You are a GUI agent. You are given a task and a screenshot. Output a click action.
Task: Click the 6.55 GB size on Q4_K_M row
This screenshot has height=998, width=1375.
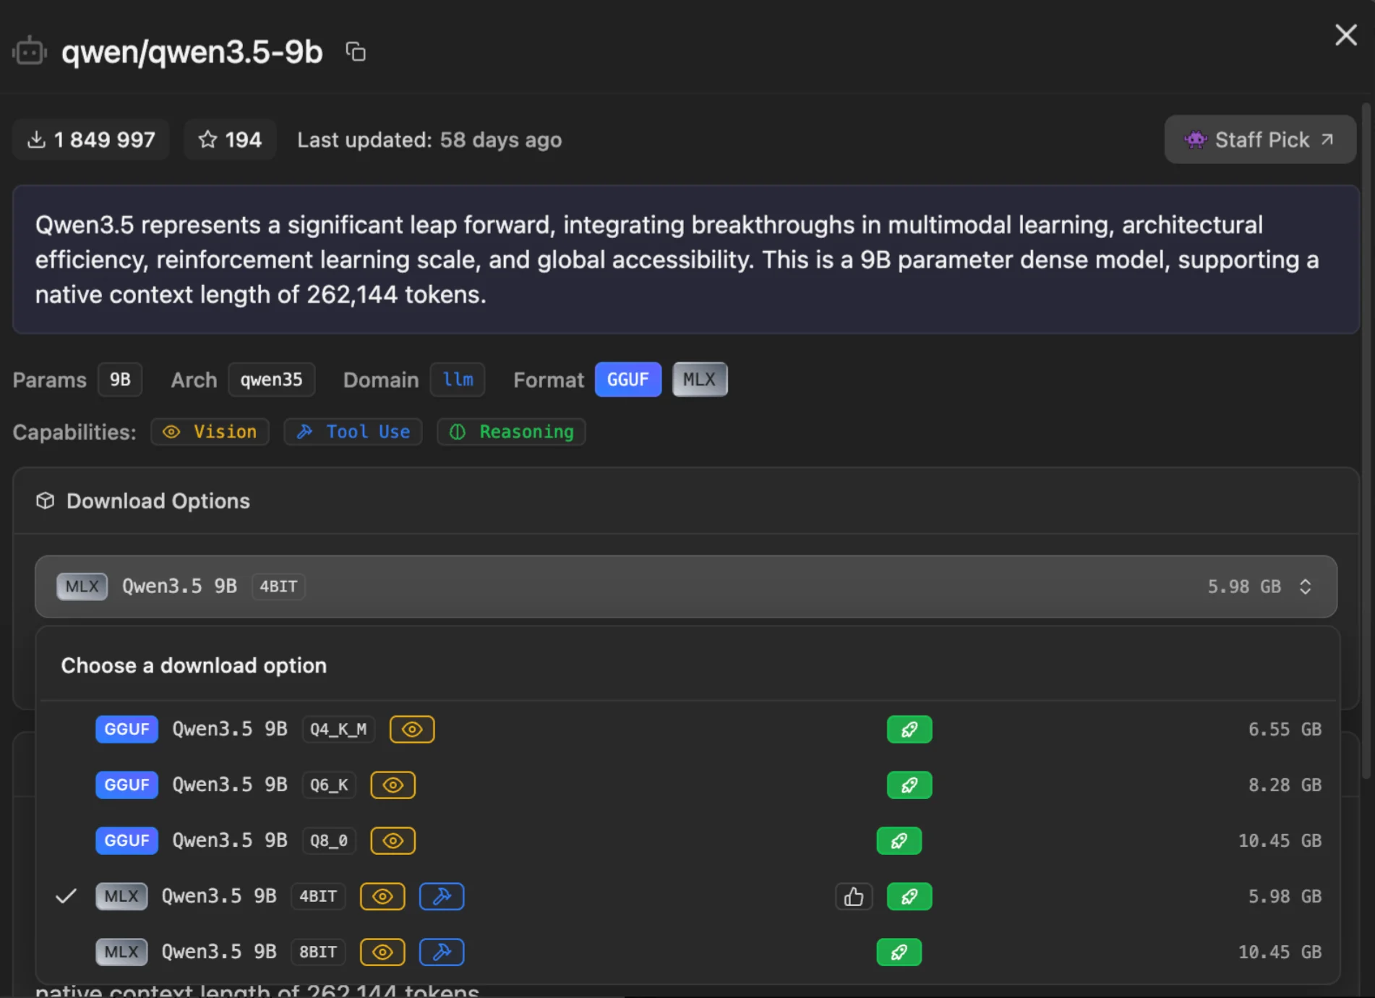(x=1285, y=729)
